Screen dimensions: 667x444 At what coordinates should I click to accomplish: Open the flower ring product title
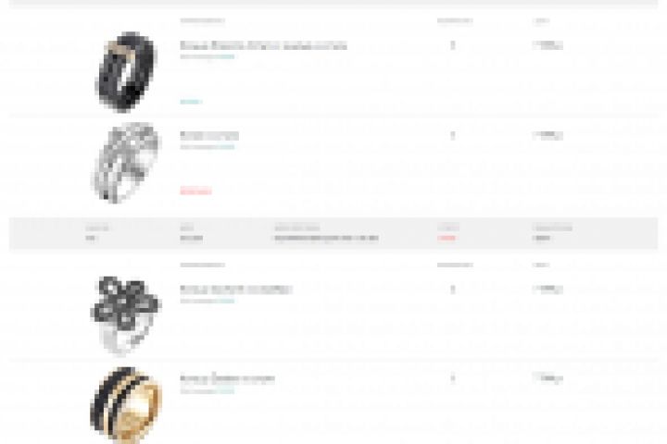point(236,290)
